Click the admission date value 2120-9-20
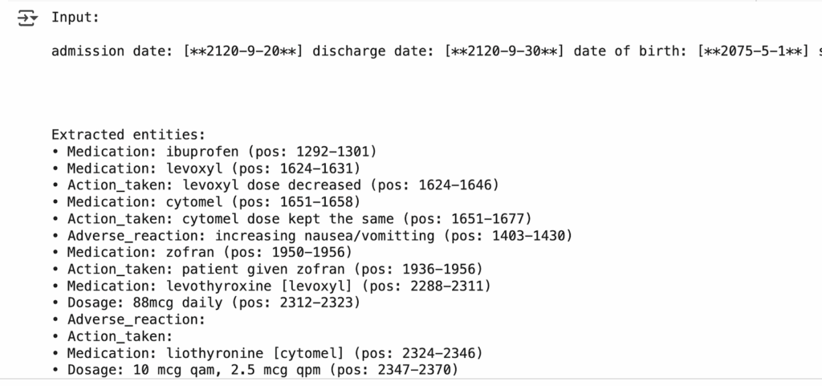The height and width of the screenshot is (386, 822). point(243,51)
